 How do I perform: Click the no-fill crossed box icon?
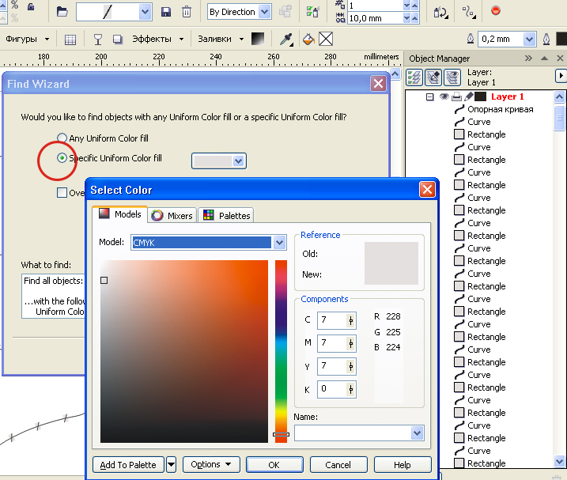(x=326, y=39)
